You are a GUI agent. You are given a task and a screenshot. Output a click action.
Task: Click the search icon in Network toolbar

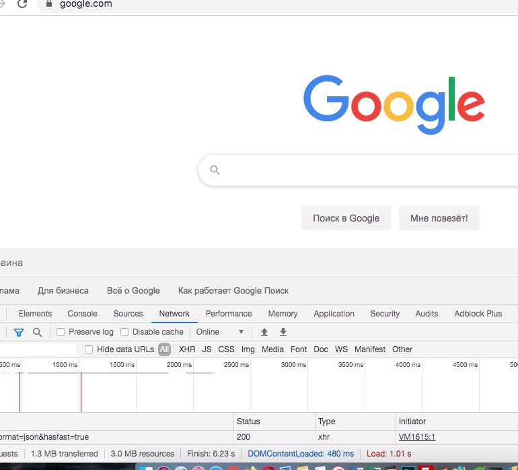click(37, 332)
